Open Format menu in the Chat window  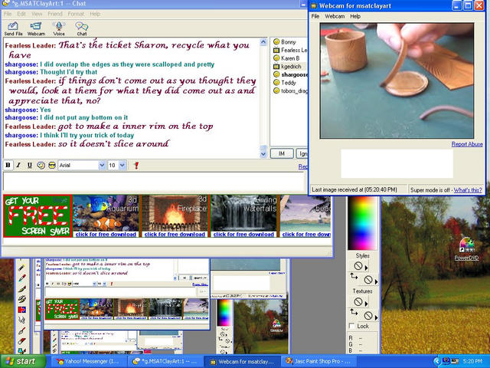point(76,14)
